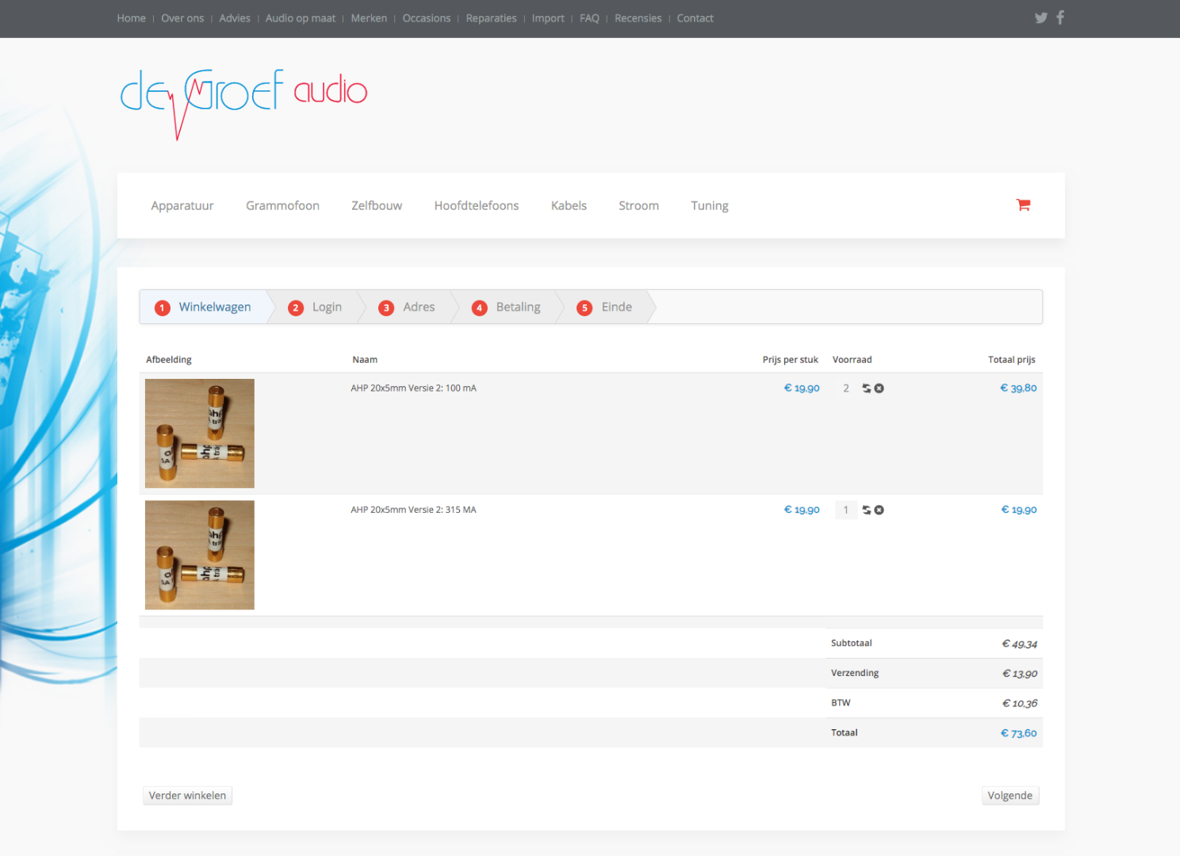Click the Verder winkelen button
1180x856 pixels.
point(187,796)
